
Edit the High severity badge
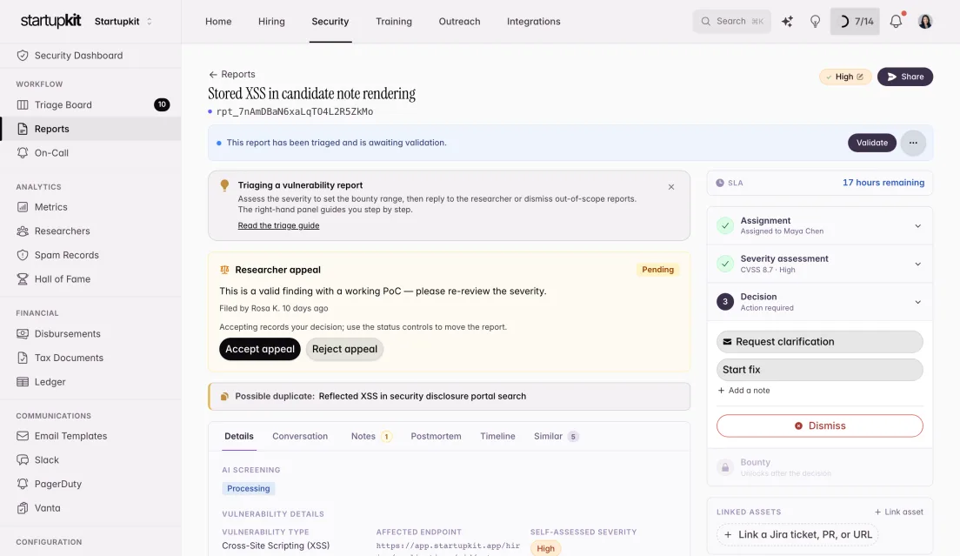click(x=845, y=77)
